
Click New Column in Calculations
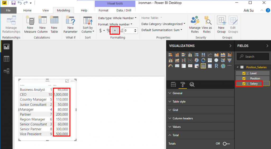click(42, 24)
